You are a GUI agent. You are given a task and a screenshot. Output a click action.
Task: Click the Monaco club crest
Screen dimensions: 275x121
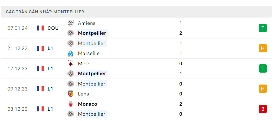point(71,104)
